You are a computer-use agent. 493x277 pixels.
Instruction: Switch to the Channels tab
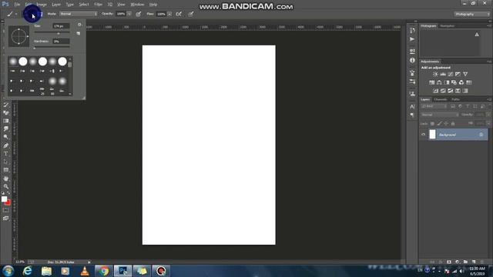click(x=441, y=99)
